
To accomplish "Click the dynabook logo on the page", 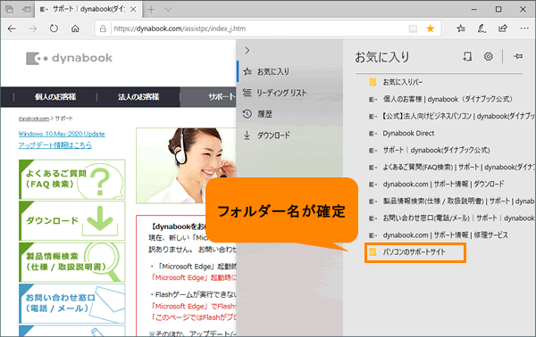I will pos(69,58).
